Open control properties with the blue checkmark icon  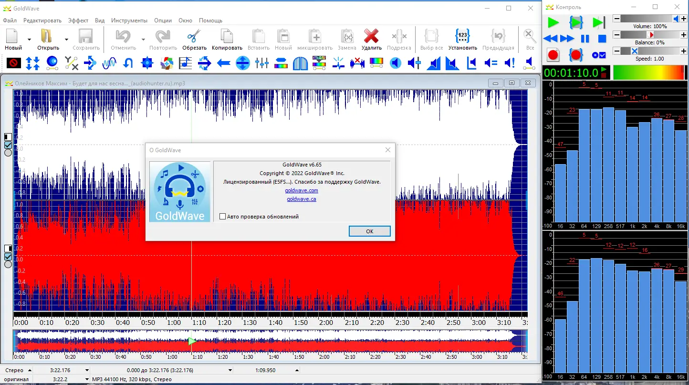(599, 55)
